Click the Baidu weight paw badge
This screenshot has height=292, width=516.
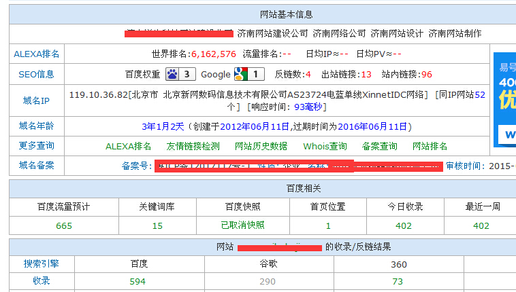click(x=180, y=74)
